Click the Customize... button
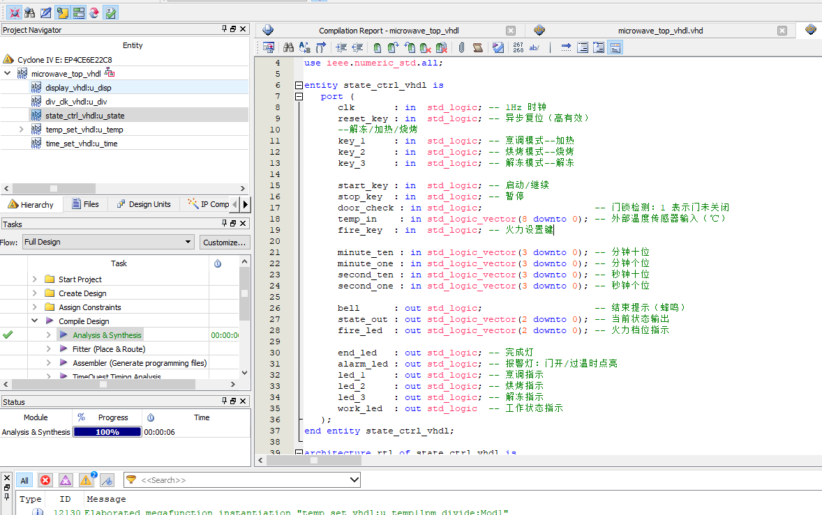Screen dimensions: 822x515 click(x=225, y=243)
